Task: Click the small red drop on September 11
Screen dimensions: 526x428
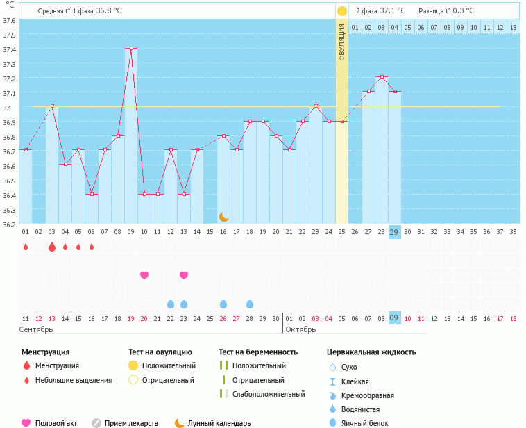Action: click(x=26, y=247)
